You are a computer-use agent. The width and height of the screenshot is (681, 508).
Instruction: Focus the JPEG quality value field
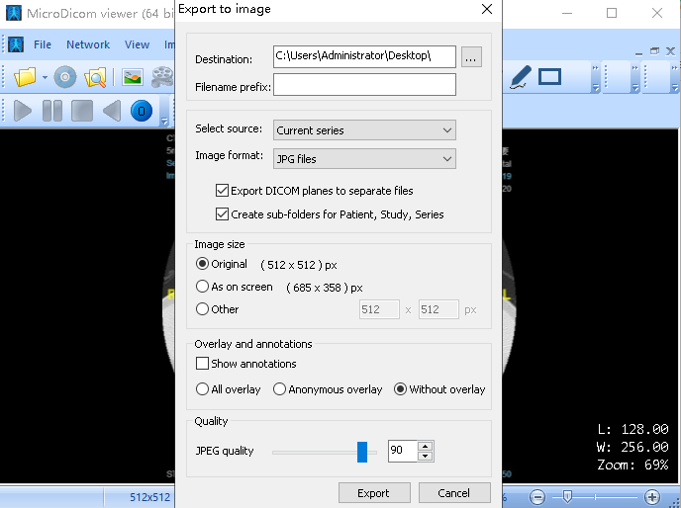tap(403, 451)
